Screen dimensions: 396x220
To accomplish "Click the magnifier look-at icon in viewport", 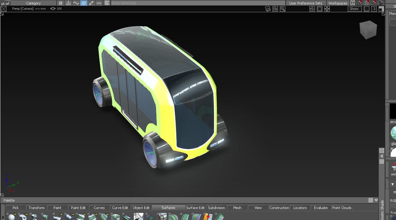I will pos(282,9).
